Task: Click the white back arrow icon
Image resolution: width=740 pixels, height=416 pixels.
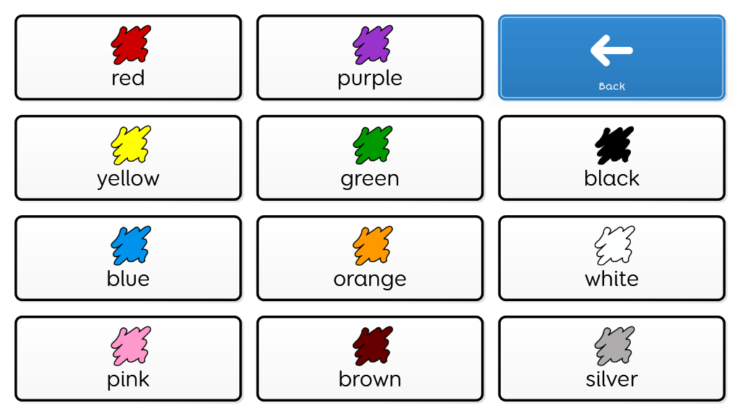Action: point(611,51)
